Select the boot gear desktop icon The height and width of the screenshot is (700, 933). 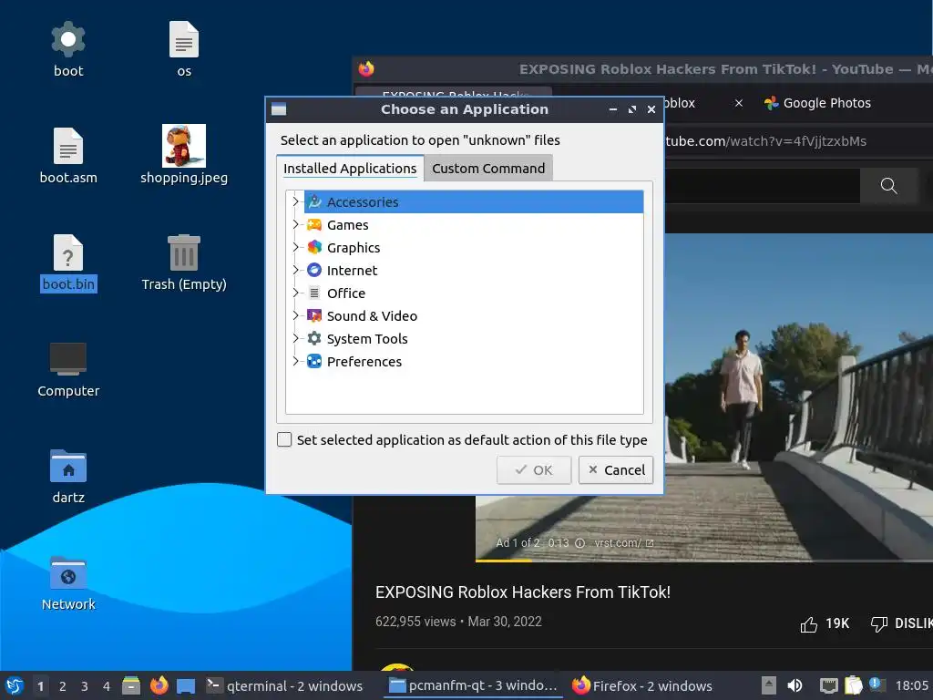(x=68, y=40)
